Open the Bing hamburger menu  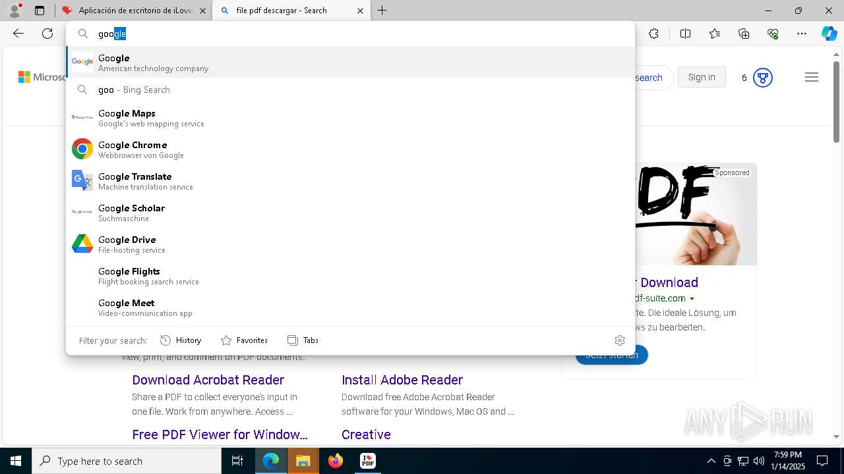pyautogui.click(x=812, y=78)
